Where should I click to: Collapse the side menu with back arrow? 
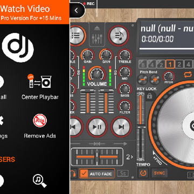pyautogui.click(x=77, y=10)
